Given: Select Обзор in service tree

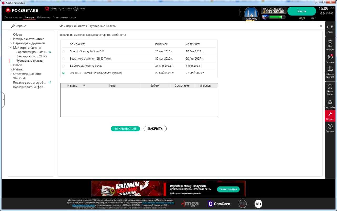Looking at the screenshot, I should [x=18, y=35].
